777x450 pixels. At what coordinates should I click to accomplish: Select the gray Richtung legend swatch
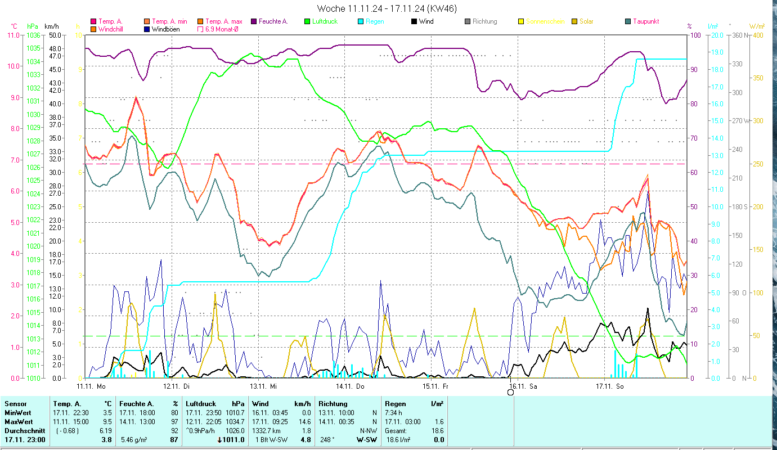click(468, 21)
